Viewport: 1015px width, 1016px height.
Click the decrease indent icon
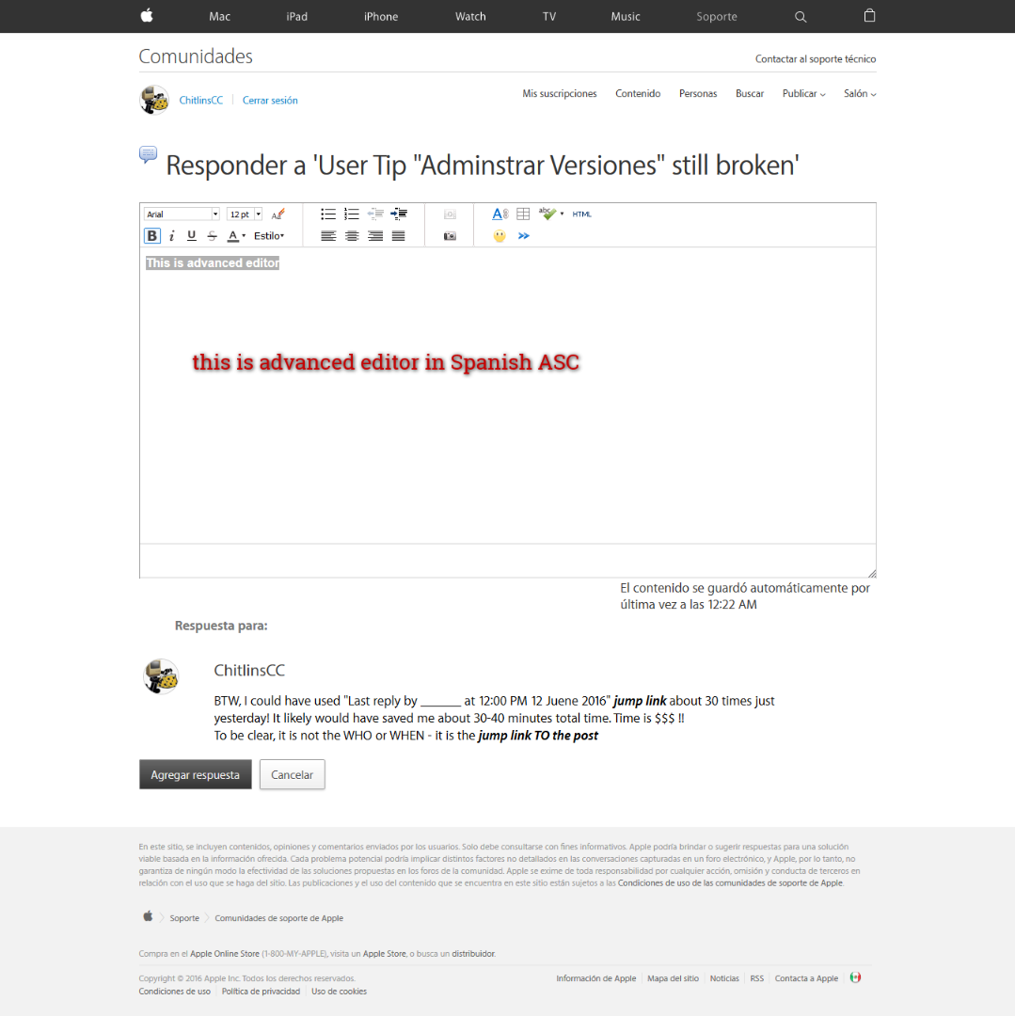375,214
